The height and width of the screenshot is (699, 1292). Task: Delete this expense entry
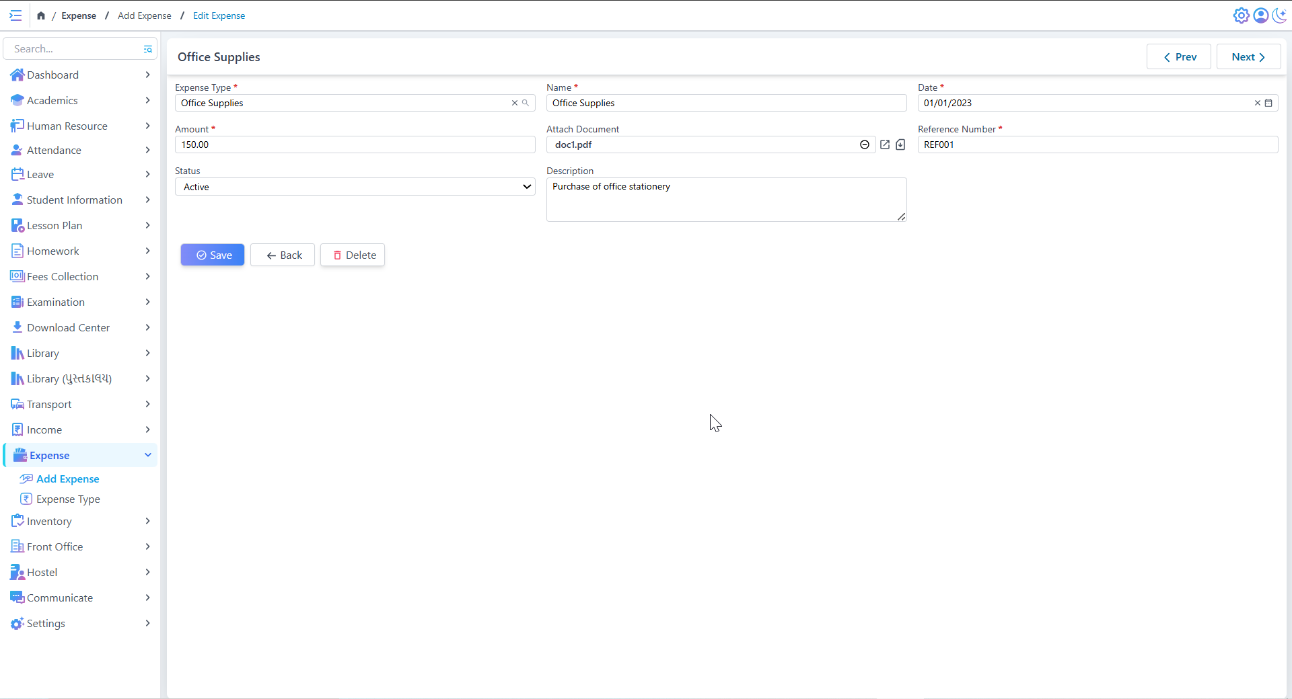click(x=353, y=255)
